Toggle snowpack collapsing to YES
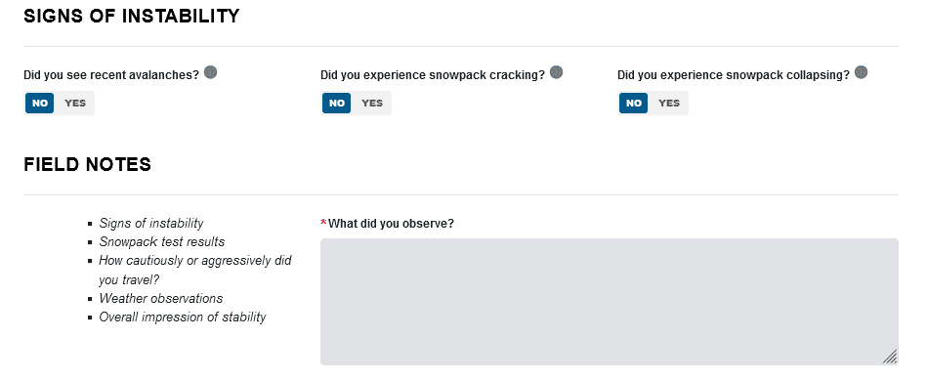The height and width of the screenshot is (381, 928). tap(669, 103)
